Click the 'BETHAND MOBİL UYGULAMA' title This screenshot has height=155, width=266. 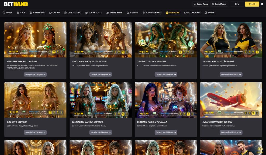tap(152, 122)
